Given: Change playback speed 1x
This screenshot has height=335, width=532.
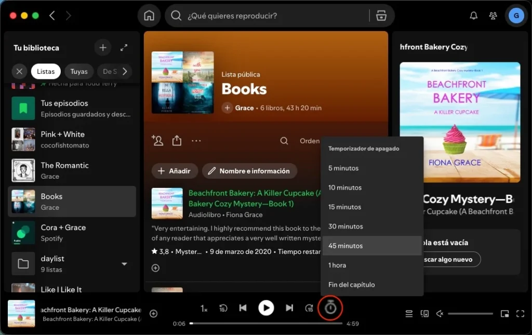Looking at the screenshot, I should pyautogui.click(x=204, y=308).
